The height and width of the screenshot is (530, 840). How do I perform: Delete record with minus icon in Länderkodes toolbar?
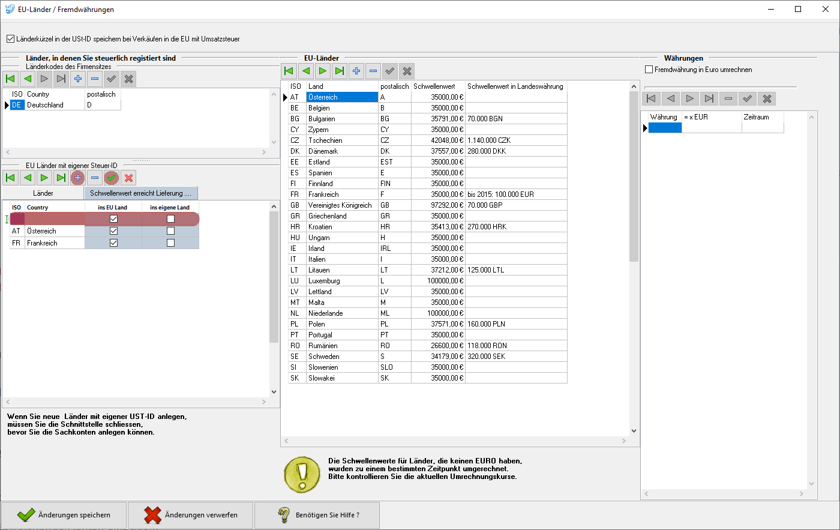click(x=95, y=79)
